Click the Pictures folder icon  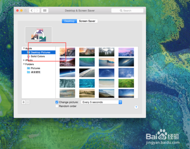[x=28, y=68]
